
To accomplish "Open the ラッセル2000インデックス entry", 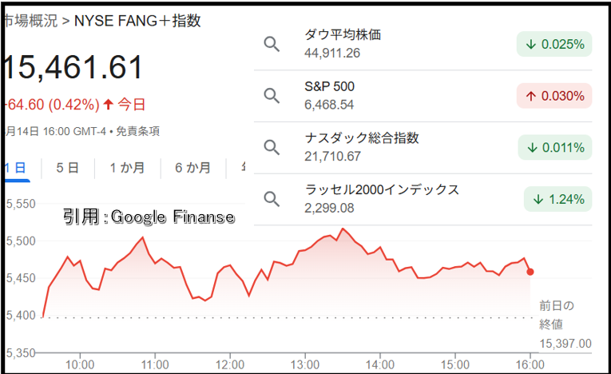I will tap(423, 199).
